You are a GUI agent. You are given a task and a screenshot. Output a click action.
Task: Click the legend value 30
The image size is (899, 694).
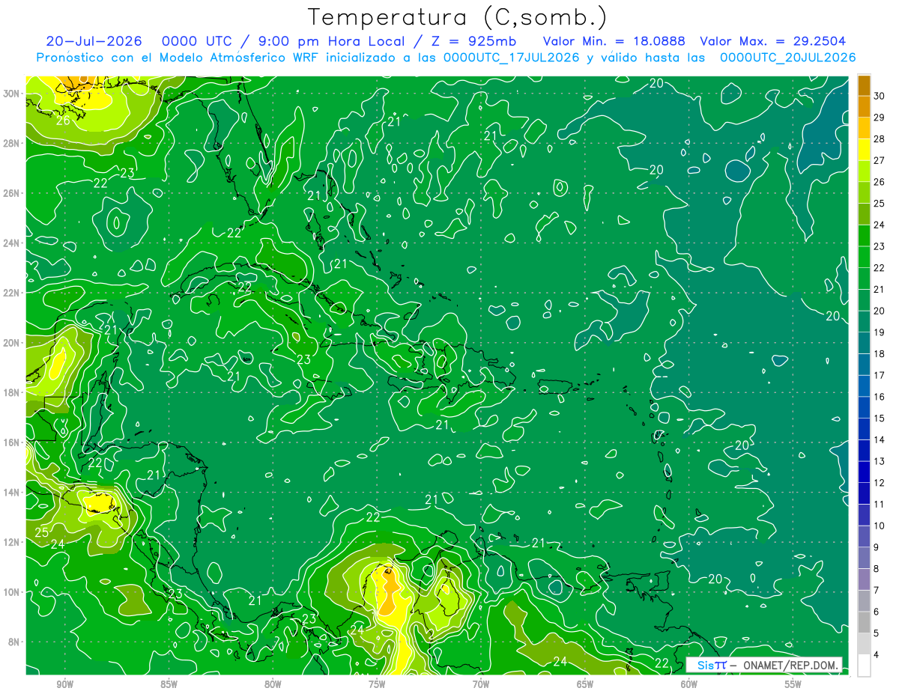click(880, 96)
